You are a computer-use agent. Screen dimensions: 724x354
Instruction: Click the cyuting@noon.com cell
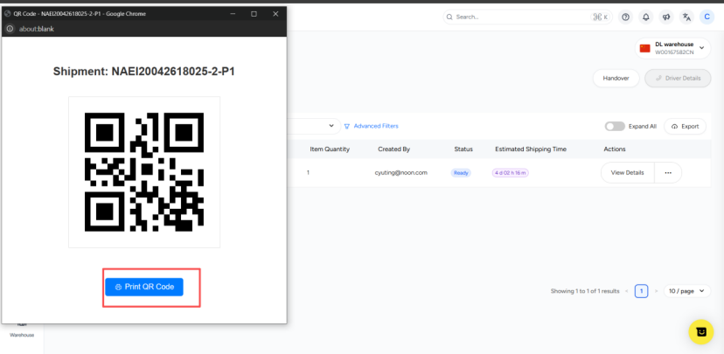400,172
